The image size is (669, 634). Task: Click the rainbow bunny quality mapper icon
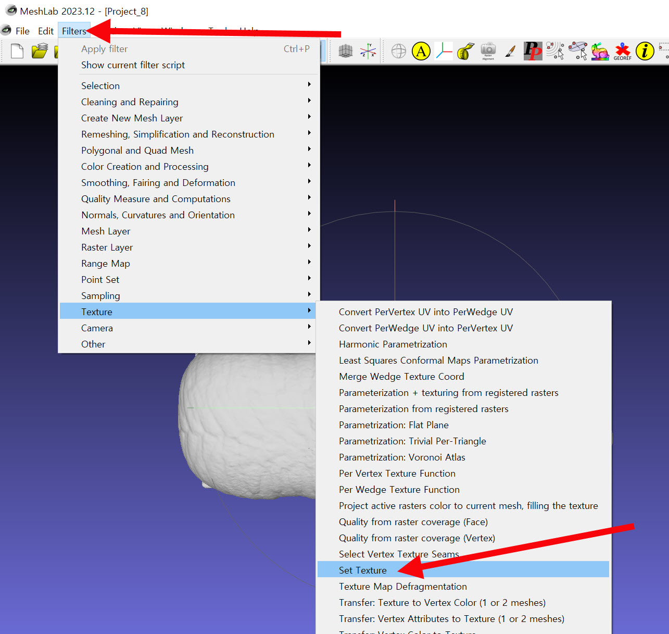pos(600,51)
